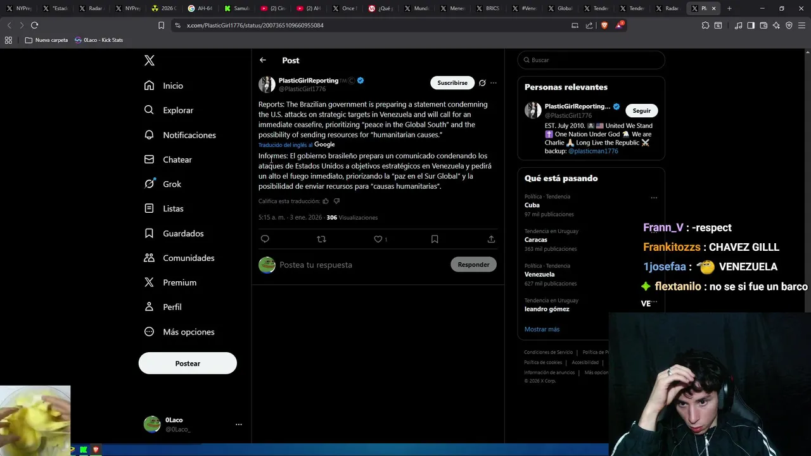The image size is (811, 456).
Task: Open Leo AI sparkle icon
Action: pyautogui.click(x=776, y=25)
